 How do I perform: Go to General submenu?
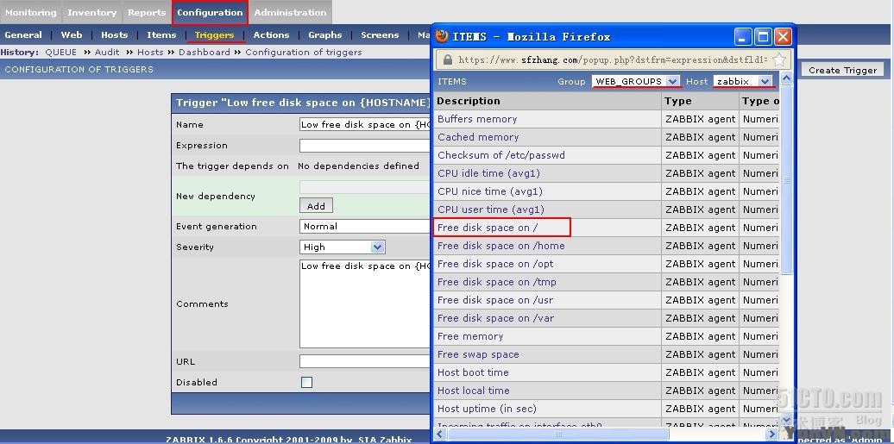point(23,34)
